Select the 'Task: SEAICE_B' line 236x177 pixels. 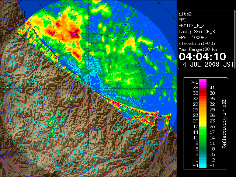[x=197, y=32]
